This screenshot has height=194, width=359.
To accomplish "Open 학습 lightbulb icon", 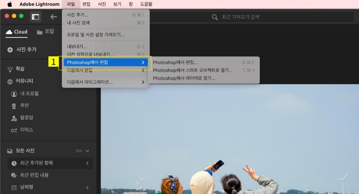I will pyautogui.click(x=10, y=69).
